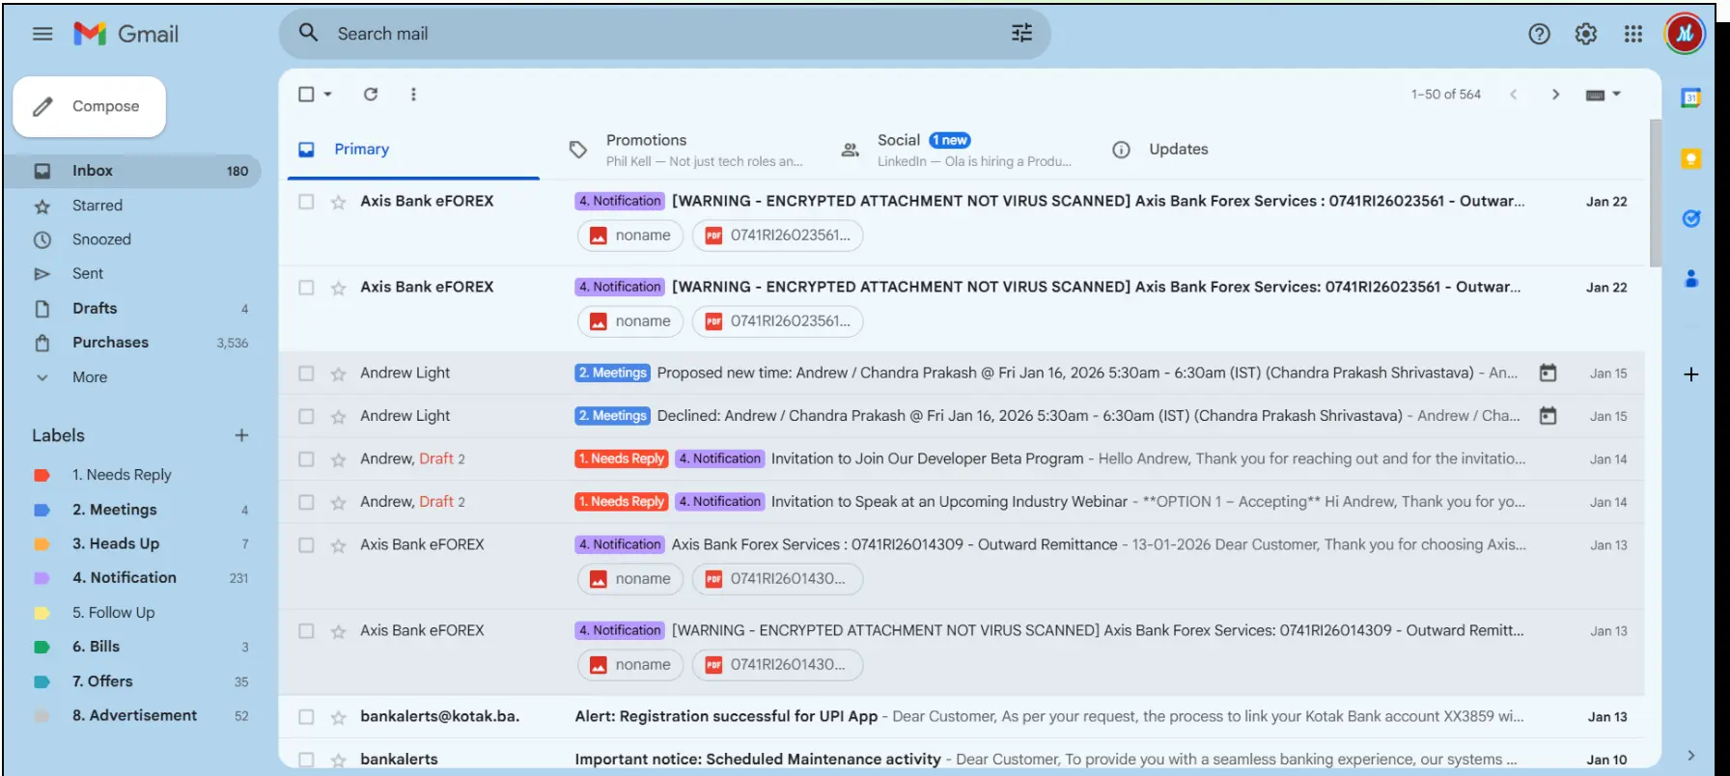Open the Drafts folder
Screen dimensions: 1730x776
132,309
